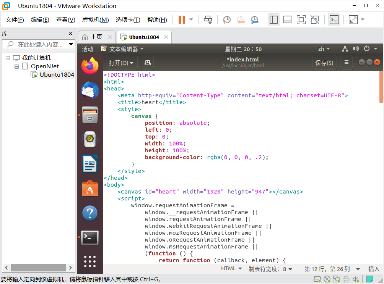Collapse the OpenNJet folder node
Image resolution: width=384 pixels, height=284 pixels.
pyautogui.click(x=16, y=66)
